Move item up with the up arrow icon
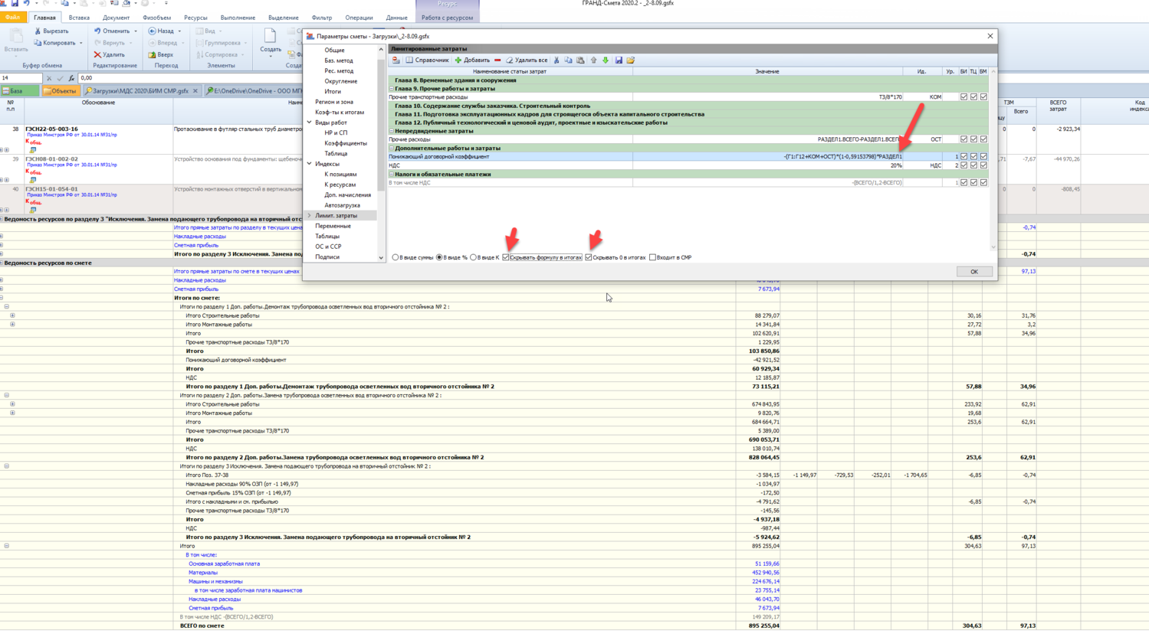Image resolution: width=1149 pixels, height=637 pixels. coord(593,60)
